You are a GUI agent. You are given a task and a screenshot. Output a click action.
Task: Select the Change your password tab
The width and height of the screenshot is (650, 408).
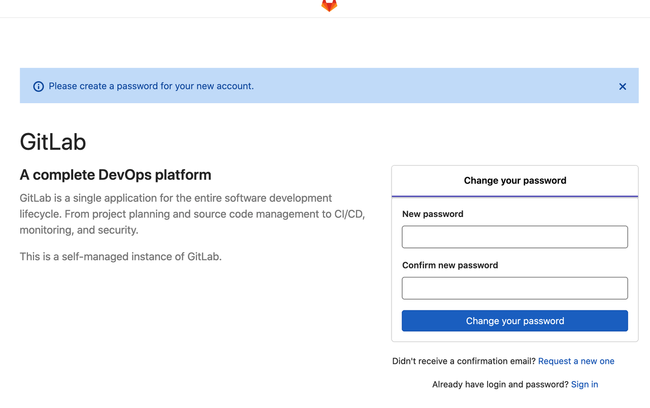point(515,181)
